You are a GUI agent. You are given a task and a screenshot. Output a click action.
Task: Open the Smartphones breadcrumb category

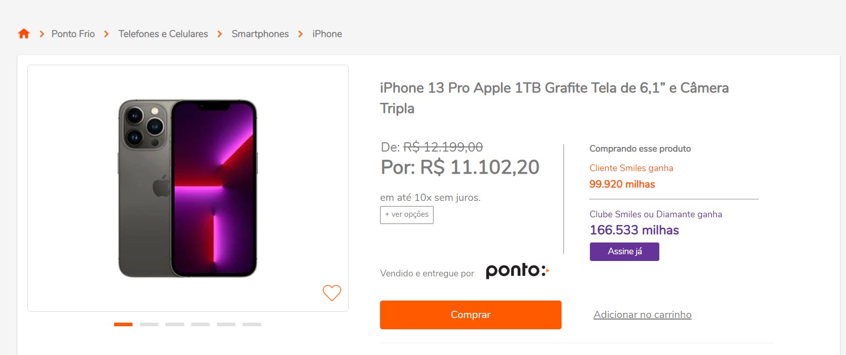pyautogui.click(x=260, y=34)
